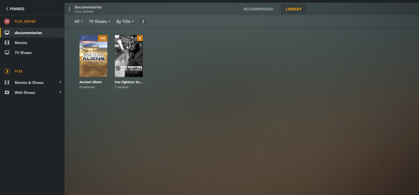419x195 pixels.
Task: Click the Movies & Shows film icon
Action: [x=7, y=83]
